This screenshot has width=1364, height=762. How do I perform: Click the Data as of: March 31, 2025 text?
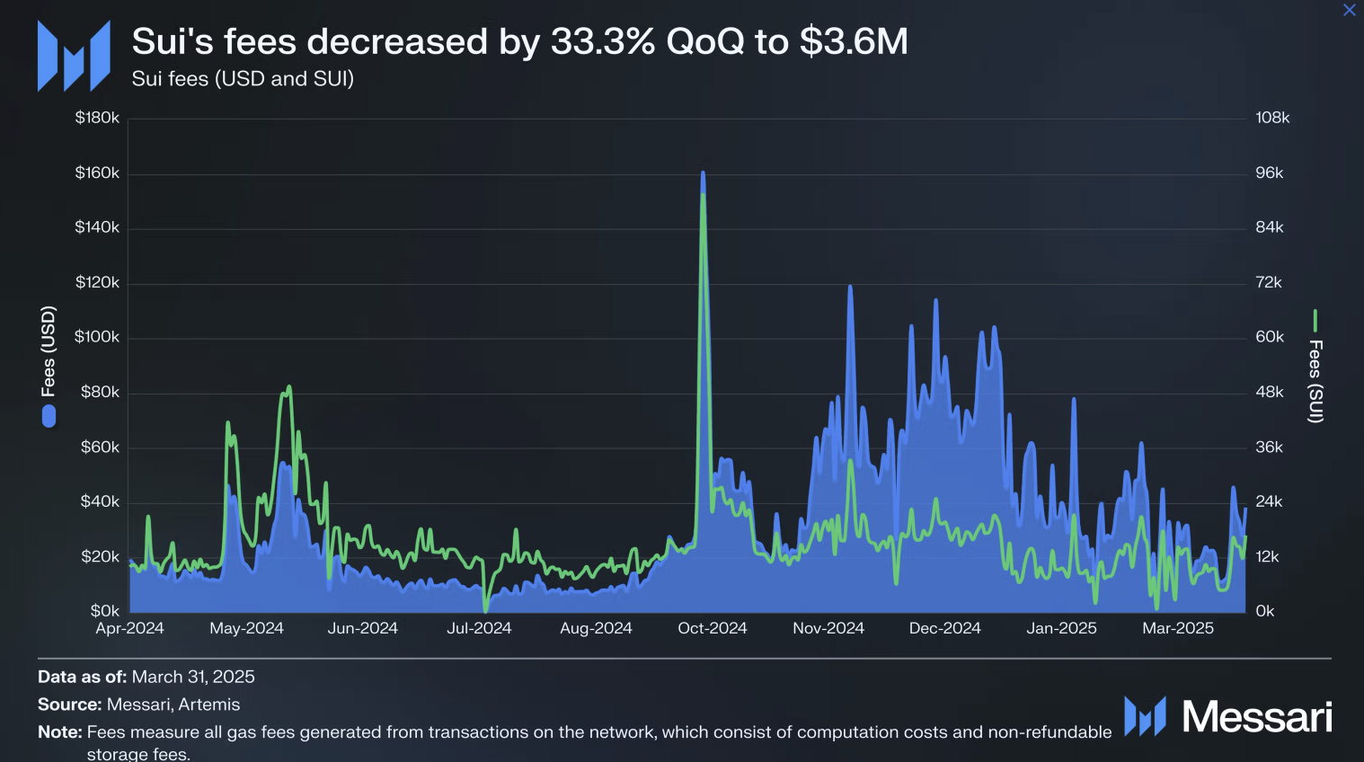pyautogui.click(x=146, y=676)
